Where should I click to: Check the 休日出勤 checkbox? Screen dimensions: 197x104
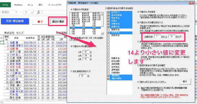[x=108, y=61]
